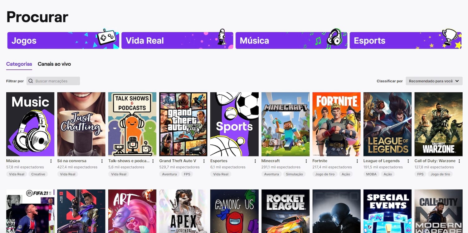Open the Grand Theft Auto V cover art
Image resolution: width=468 pixels, height=233 pixels.
point(183,124)
